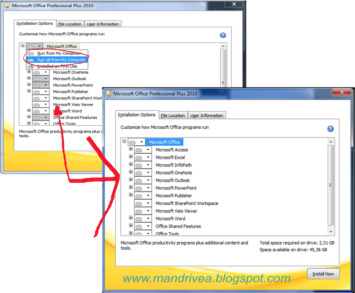The width and height of the screenshot is (355, 293).
Task: Open front window Microsoft Outlook install dropdown
Action: 143,180
